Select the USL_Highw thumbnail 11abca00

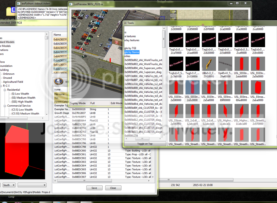tap(242, 111)
